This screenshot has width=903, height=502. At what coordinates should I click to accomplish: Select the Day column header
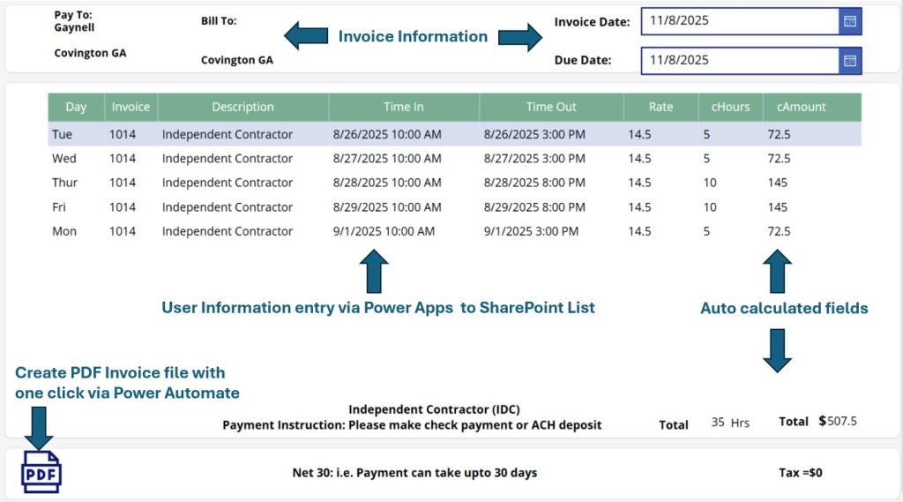click(x=76, y=108)
